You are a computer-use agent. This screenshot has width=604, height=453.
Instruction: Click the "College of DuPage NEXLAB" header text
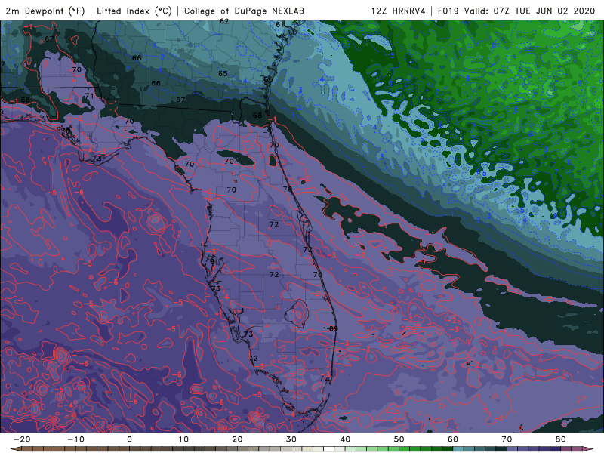click(x=244, y=11)
